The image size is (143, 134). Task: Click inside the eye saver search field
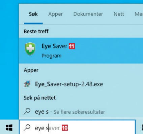[77, 127]
